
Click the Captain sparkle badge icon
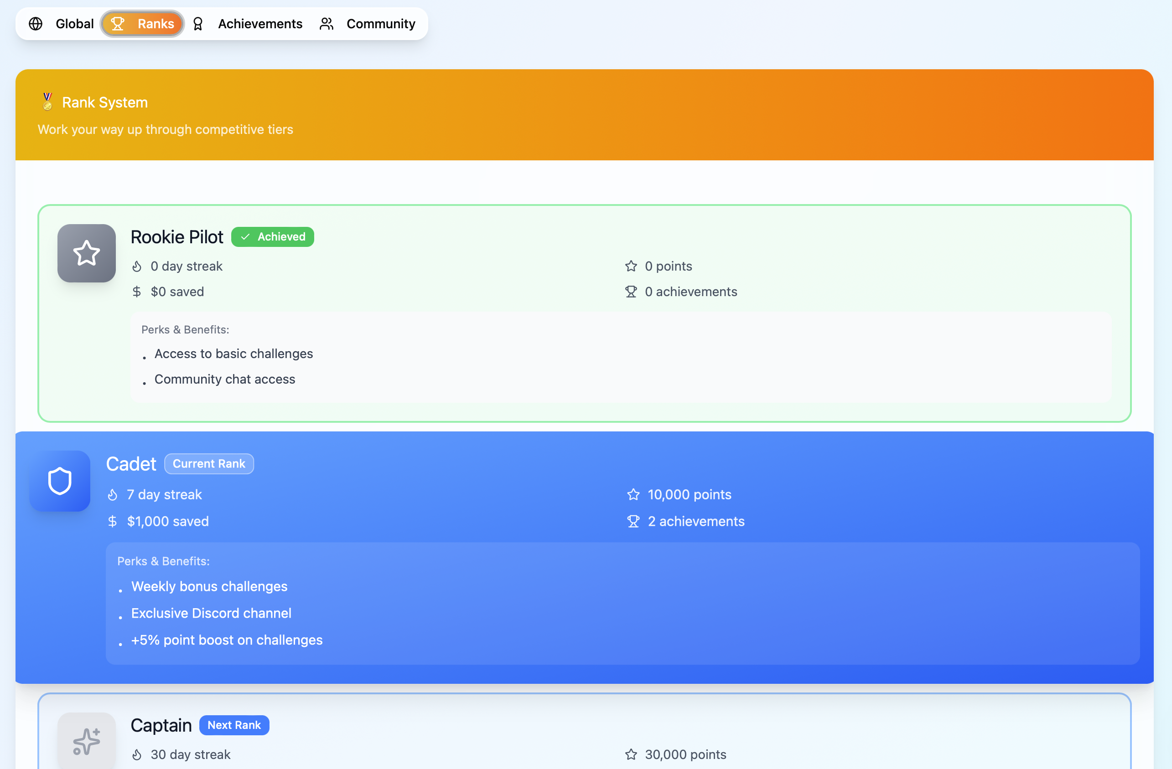(86, 741)
